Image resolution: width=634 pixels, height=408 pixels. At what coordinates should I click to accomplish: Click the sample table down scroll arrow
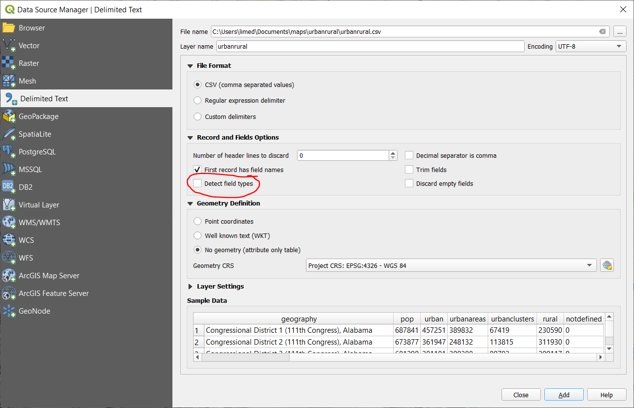(609, 349)
